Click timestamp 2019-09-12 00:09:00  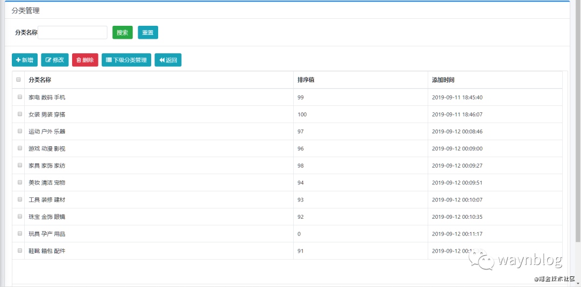457,148
